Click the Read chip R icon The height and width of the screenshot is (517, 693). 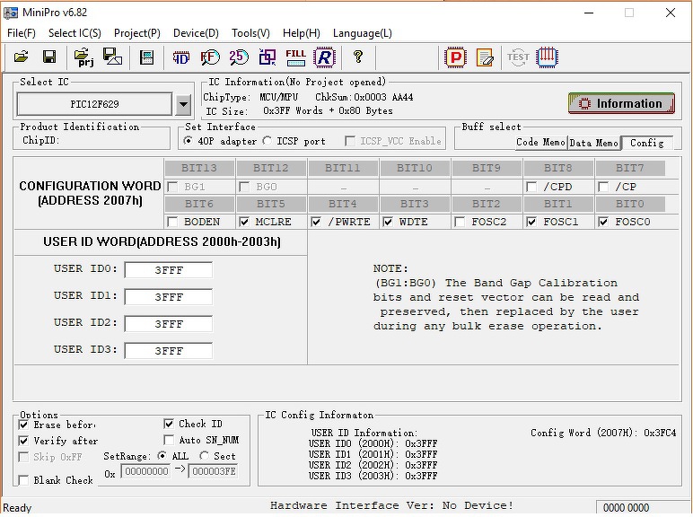[x=324, y=57]
